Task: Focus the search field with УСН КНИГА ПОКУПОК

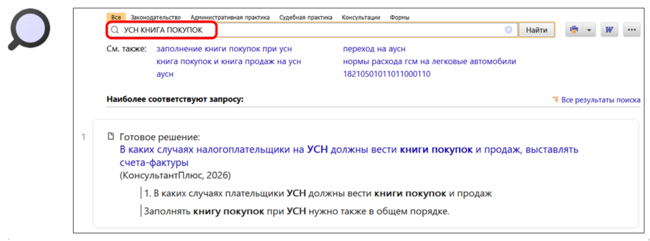Action: [312, 30]
